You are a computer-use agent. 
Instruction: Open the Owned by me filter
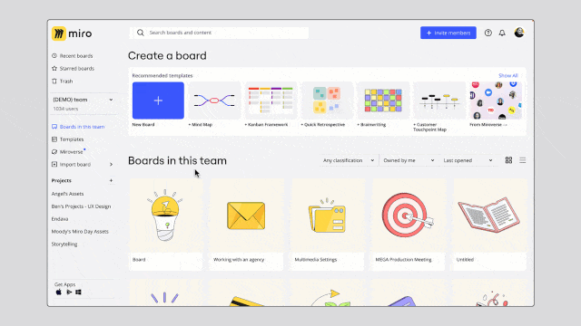[409, 160]
